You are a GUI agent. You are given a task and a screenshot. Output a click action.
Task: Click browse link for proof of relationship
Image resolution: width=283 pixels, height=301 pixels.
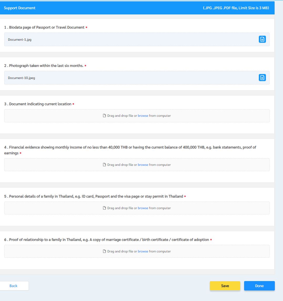[x=143, y=251]
